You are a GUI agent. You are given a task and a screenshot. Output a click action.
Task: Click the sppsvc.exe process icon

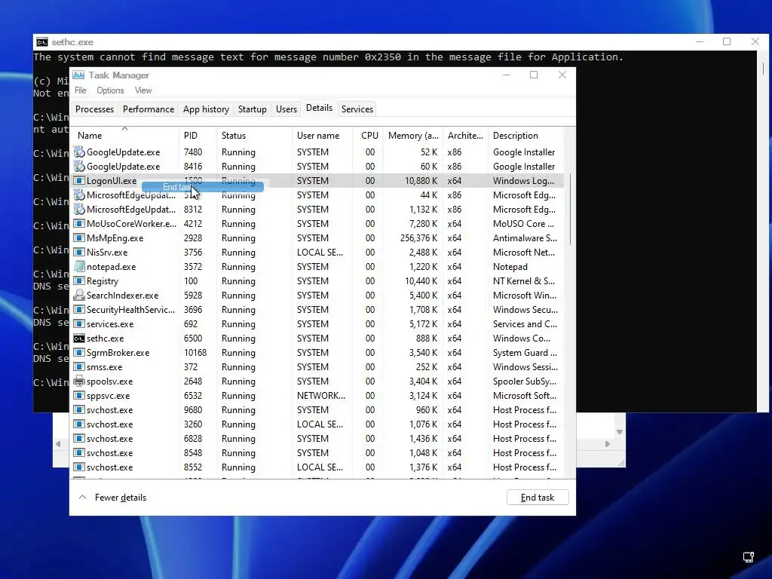pos(78,395)
